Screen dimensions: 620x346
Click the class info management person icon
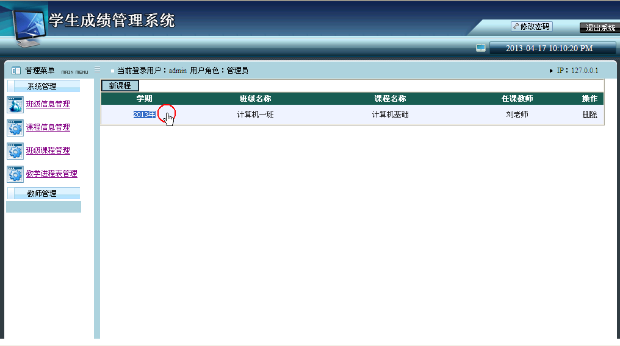15,105
